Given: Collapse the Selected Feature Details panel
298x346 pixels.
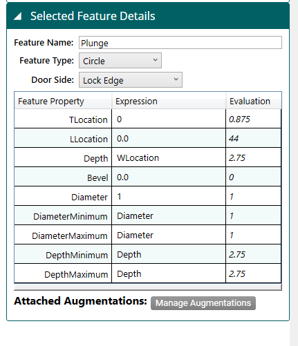Looking at the screenshot, I should coord(18,17).
